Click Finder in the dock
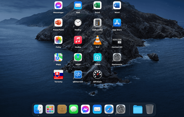This screenshot has height=117, width=184. [x=38, y=109]
